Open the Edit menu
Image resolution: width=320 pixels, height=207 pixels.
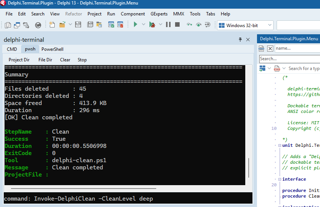click(x=22, y=14)
